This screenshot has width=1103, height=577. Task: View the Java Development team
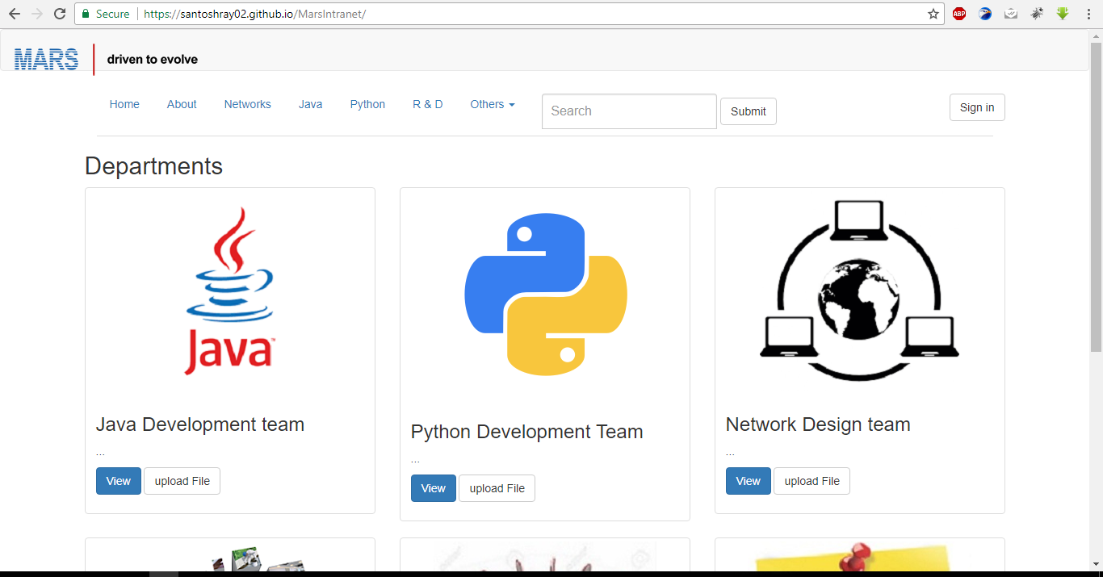[119, 481]
